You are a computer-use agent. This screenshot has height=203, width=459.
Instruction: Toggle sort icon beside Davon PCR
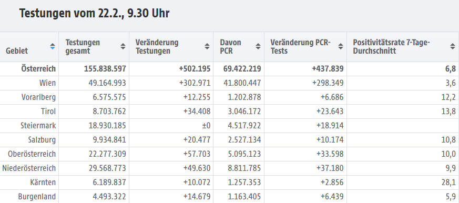click(x=258, y=46)
